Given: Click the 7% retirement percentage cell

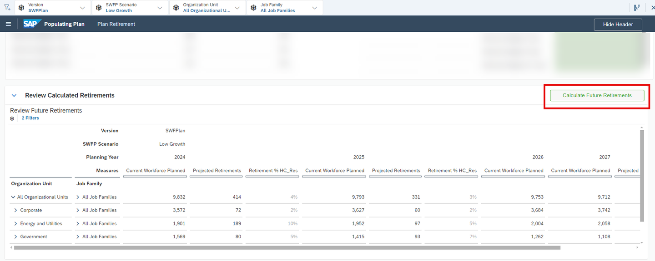Looking at the screenshot, I should [x=452, y=236].
